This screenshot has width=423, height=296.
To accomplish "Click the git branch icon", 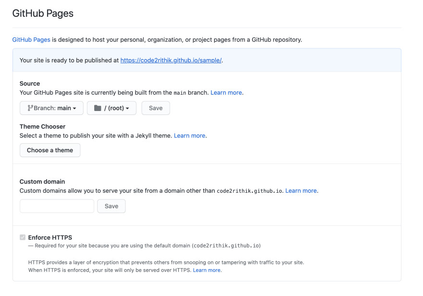I will [30, 108].
